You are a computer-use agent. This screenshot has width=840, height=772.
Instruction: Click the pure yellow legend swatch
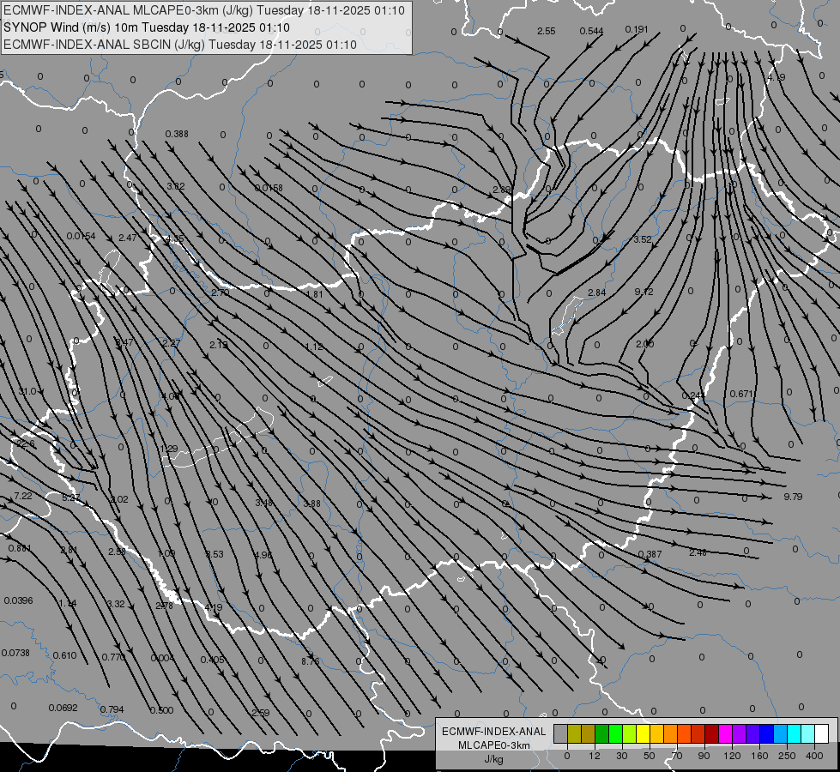click(x=644, y=733)
